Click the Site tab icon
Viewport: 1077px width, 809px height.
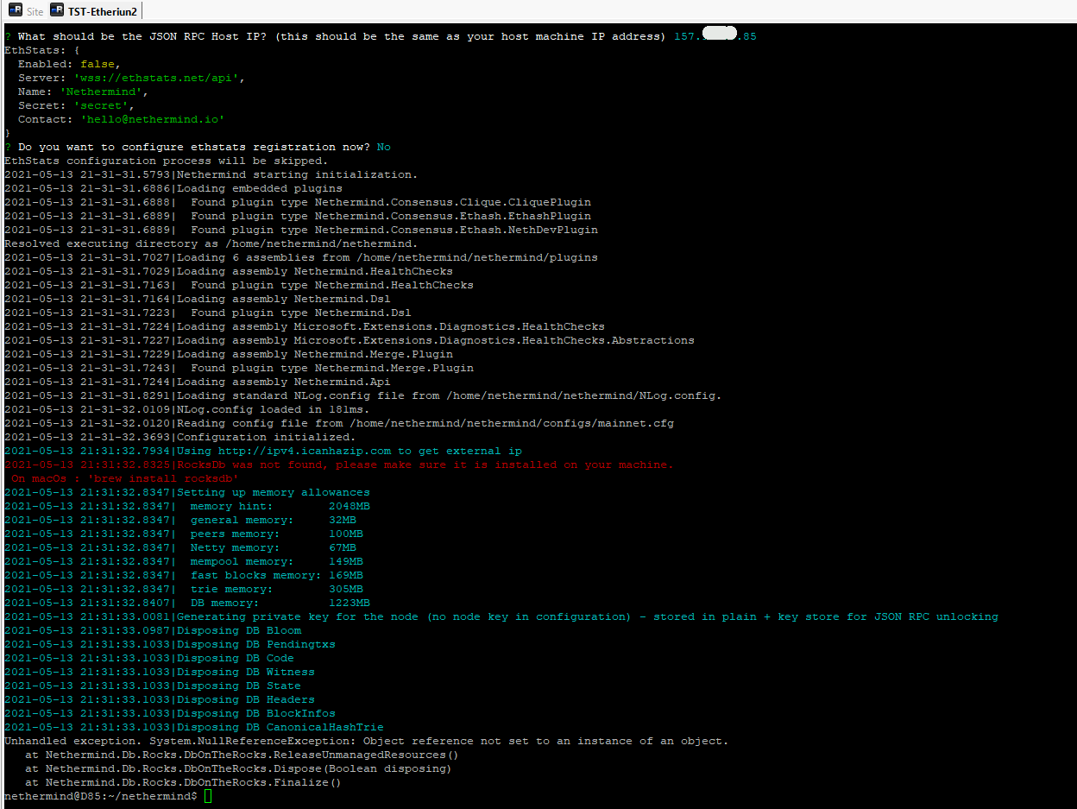[x=16, y=10]
